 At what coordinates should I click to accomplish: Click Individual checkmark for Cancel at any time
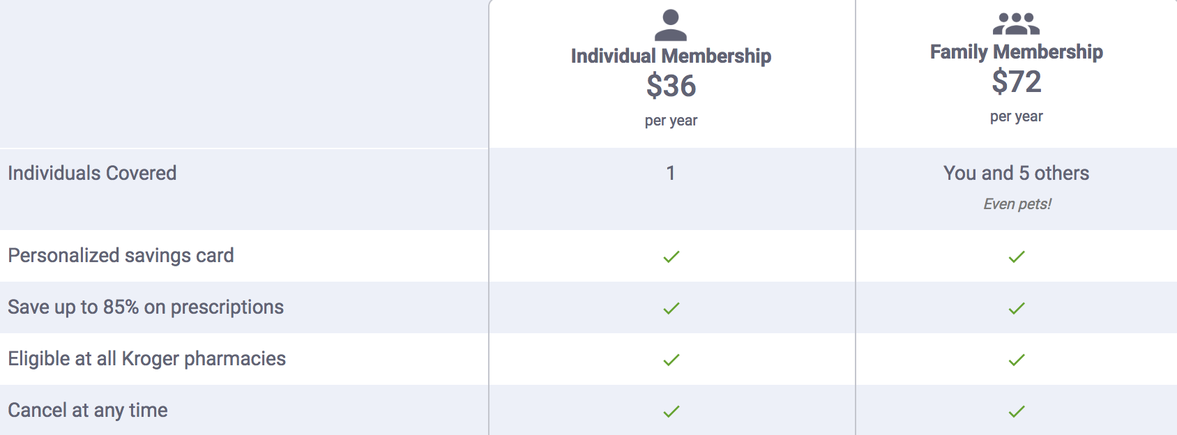tap(671, 411)
